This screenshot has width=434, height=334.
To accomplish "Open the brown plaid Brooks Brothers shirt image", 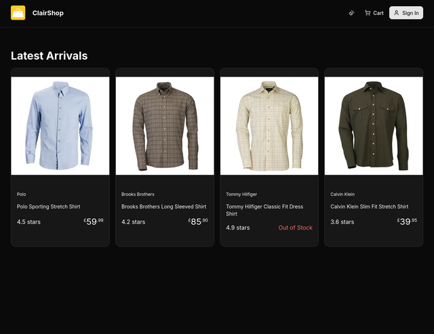I will pyautogui.click(x=165, y=126).
